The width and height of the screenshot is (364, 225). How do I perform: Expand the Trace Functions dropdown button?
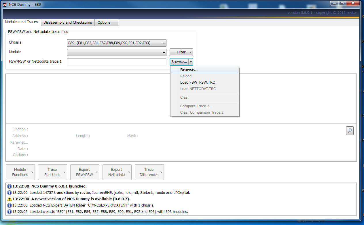pyautogui.click(x=52, y=172)
